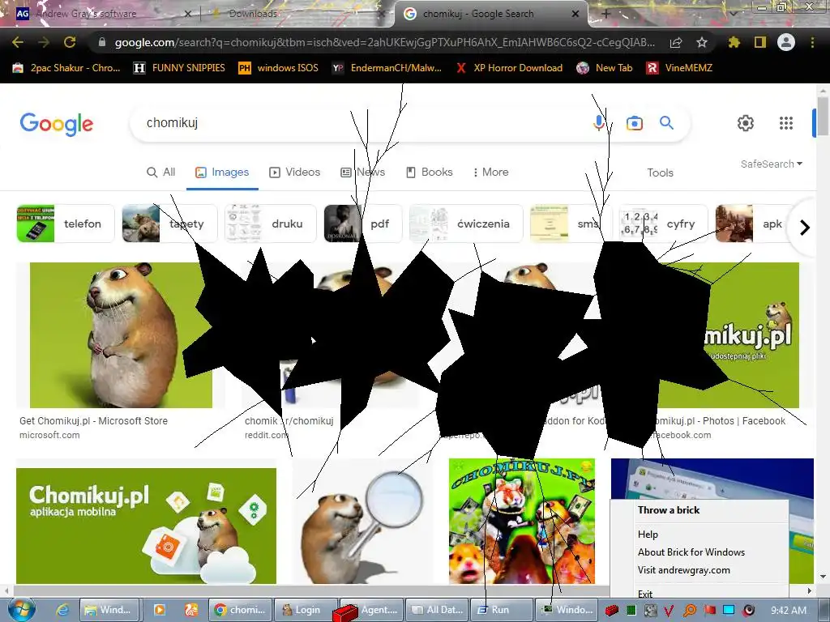Switch to Andrew Gray's software tab
This screenshot has height=622, width=830.
coord(101,14)
